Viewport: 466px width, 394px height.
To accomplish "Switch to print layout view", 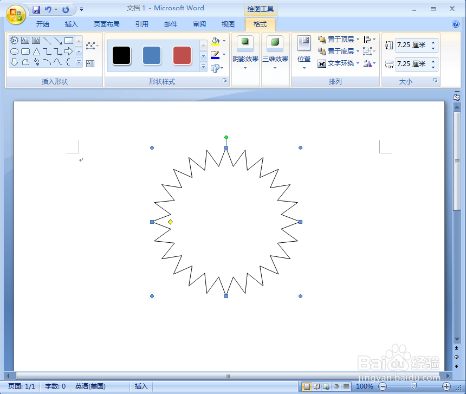I will pyautogui.click(x=306, y=386).
